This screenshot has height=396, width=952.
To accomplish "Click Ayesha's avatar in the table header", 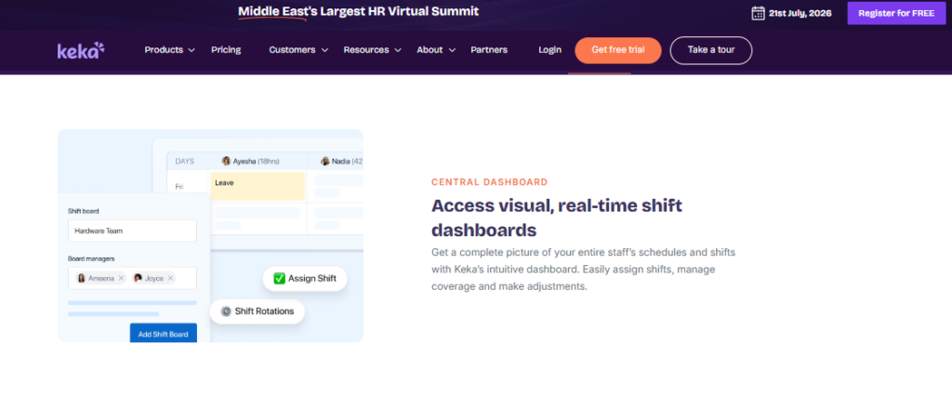I will point(227,161).
